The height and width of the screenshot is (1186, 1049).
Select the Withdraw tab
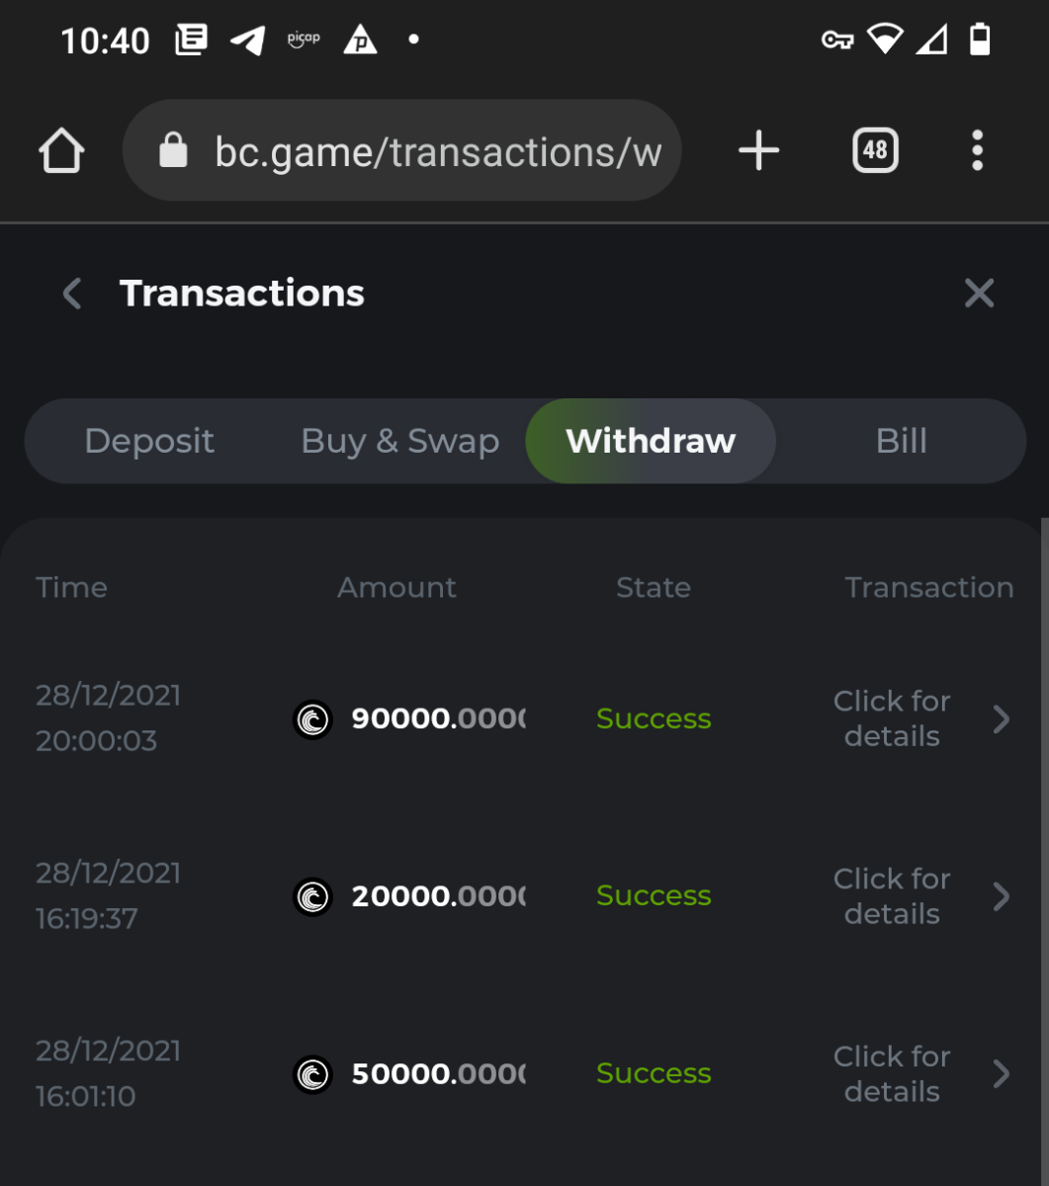651,441
